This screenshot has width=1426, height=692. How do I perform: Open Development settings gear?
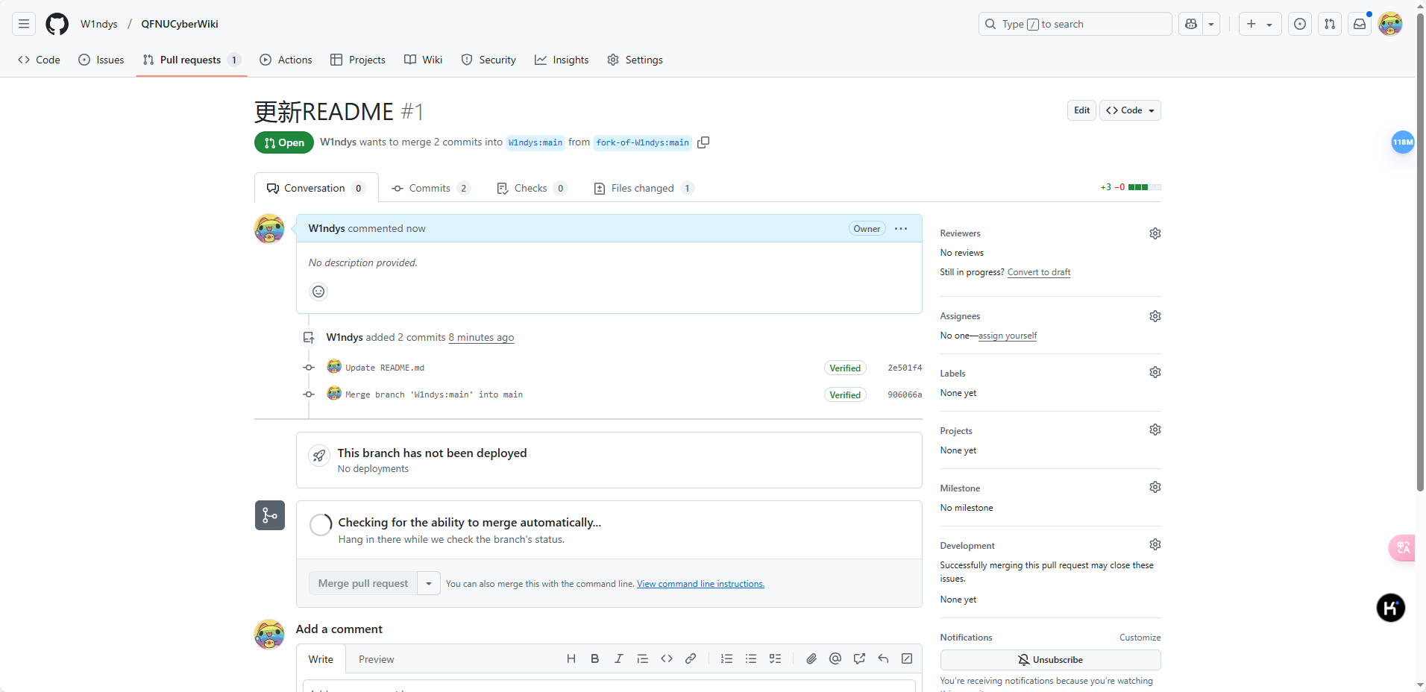pos(1155,544)
